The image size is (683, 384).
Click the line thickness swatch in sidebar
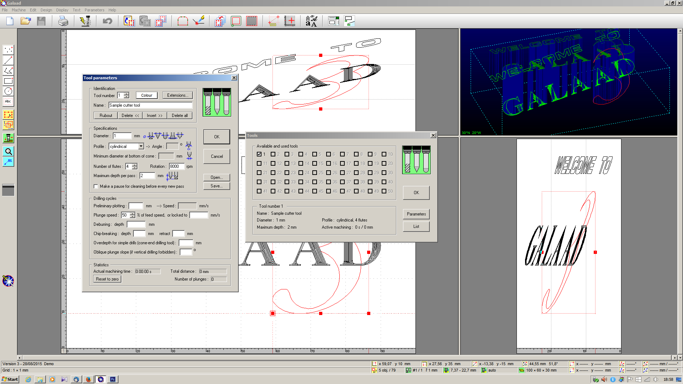[8, 190]
